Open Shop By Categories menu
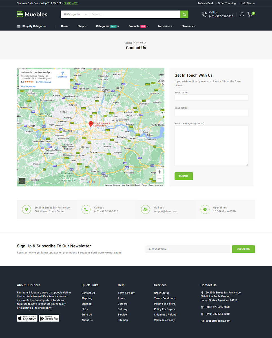 click(x=32, y=26)
